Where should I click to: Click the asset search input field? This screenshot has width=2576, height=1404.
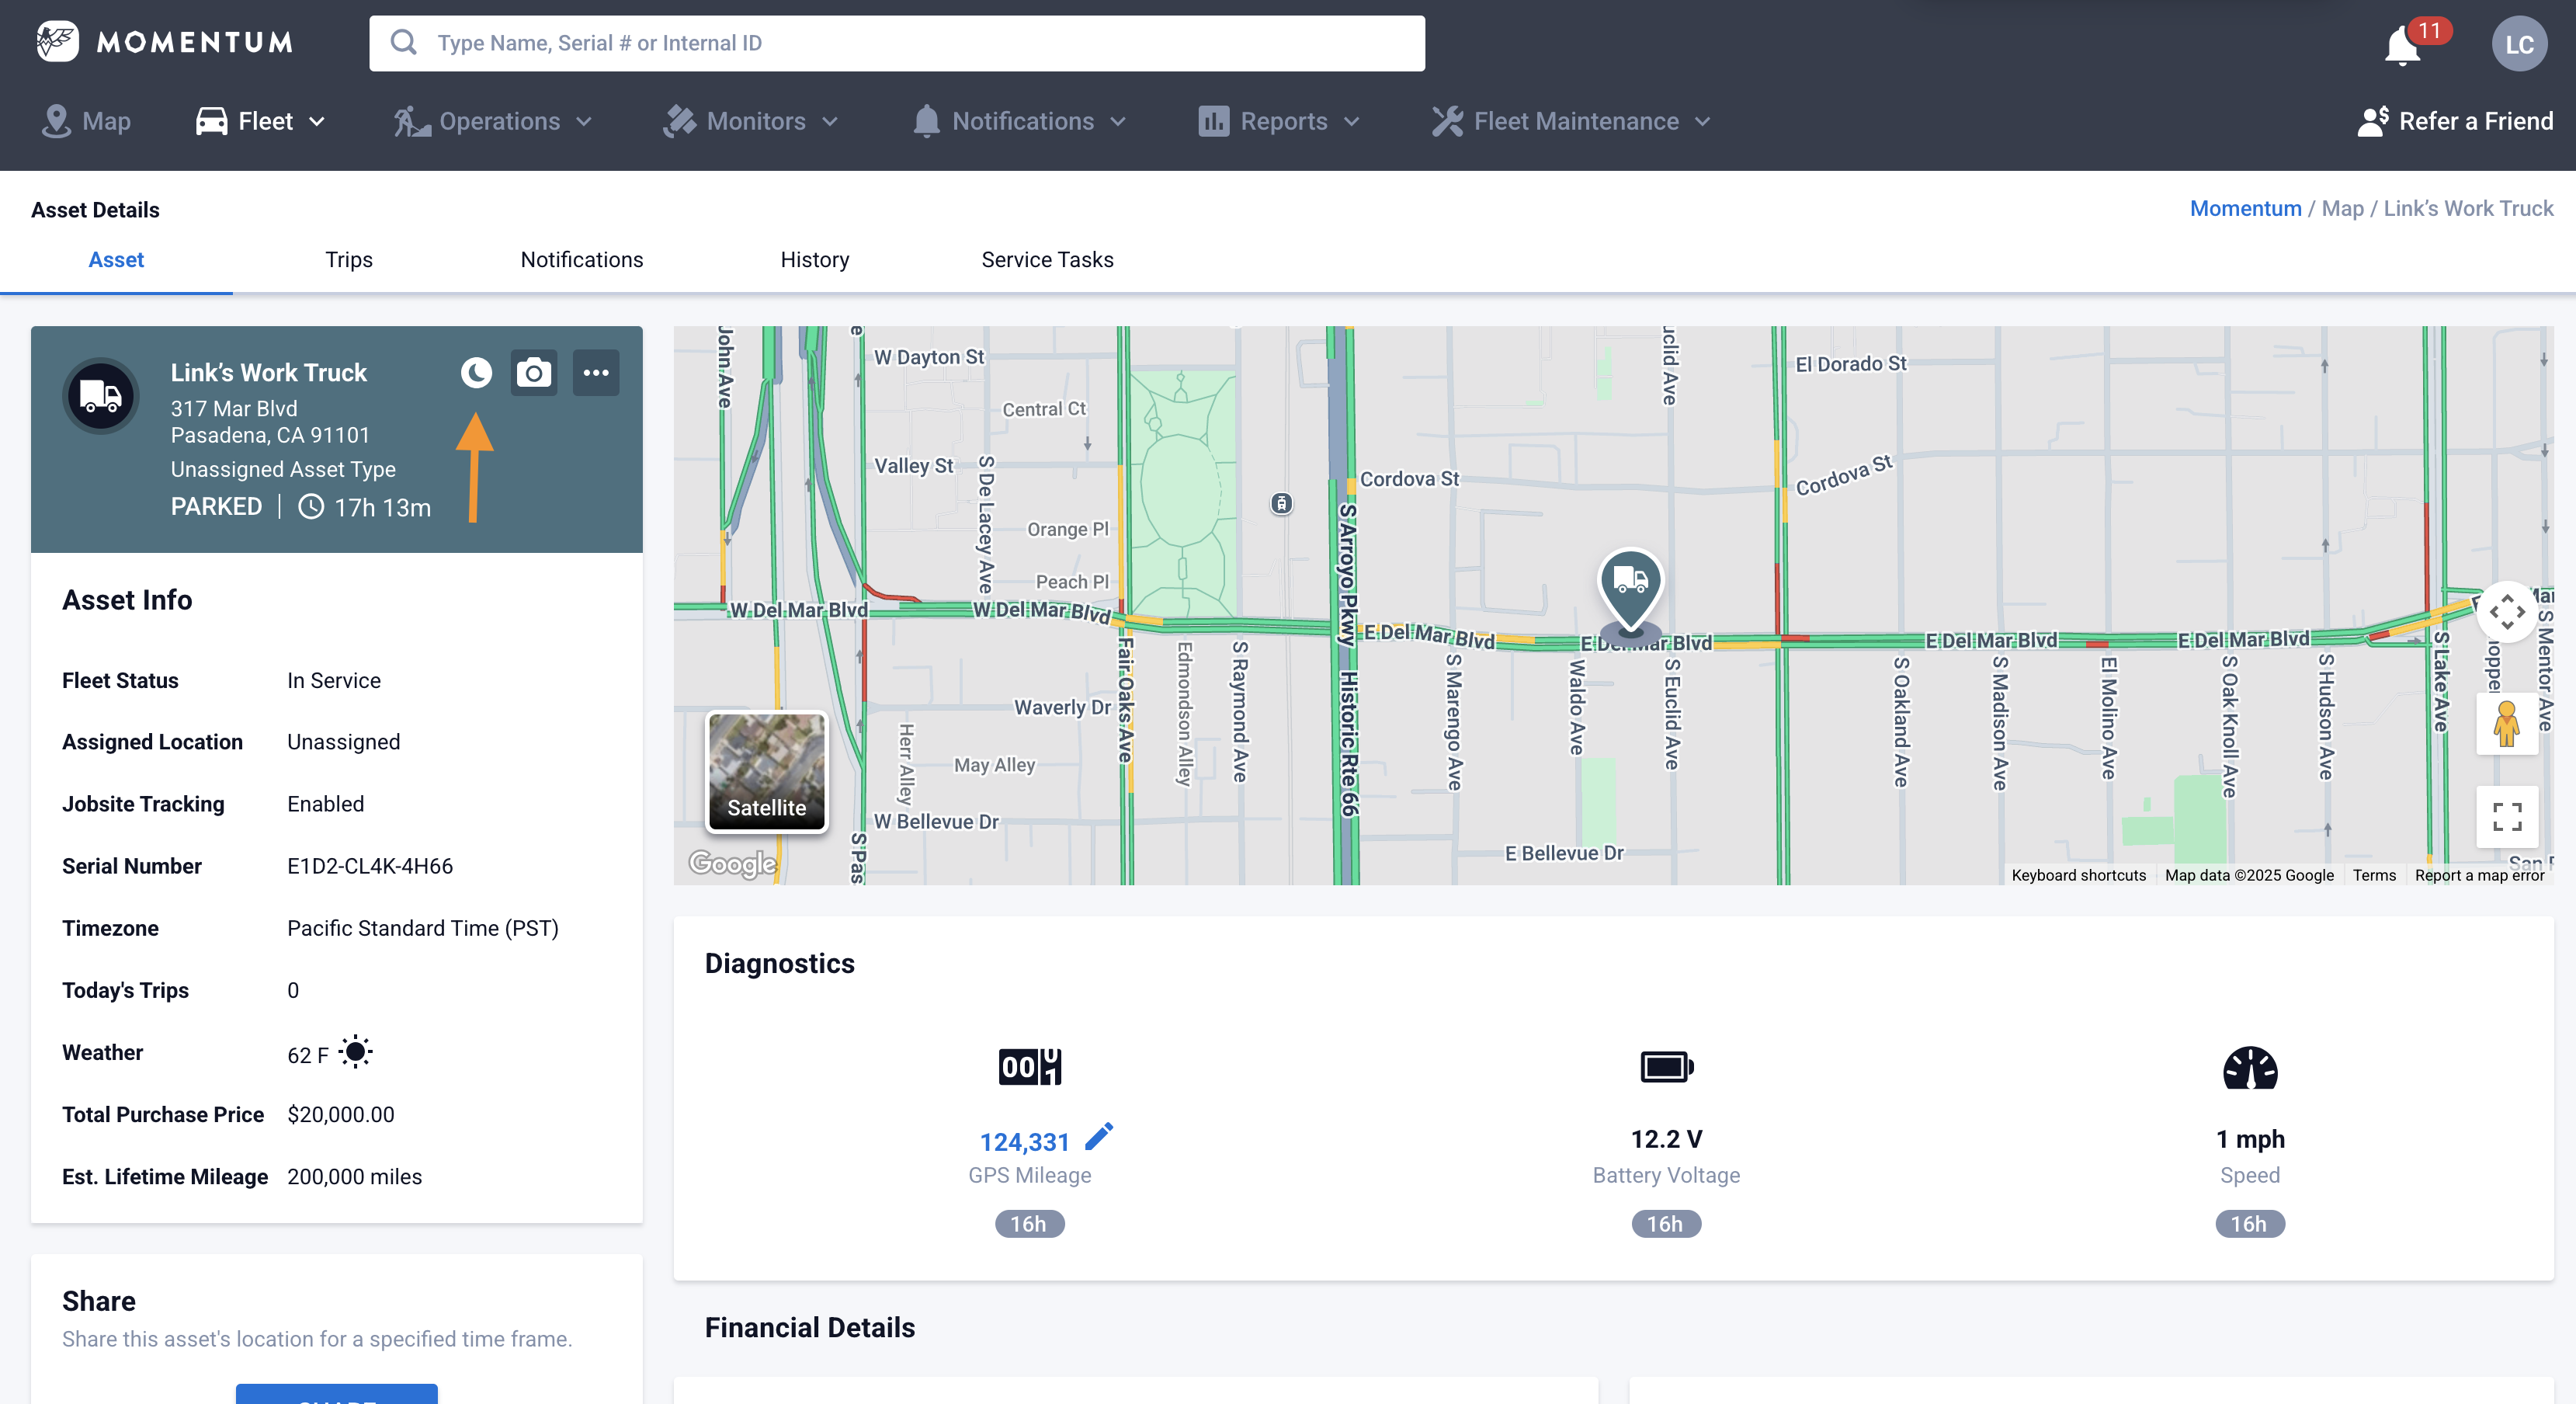click(x=897, y=43)
